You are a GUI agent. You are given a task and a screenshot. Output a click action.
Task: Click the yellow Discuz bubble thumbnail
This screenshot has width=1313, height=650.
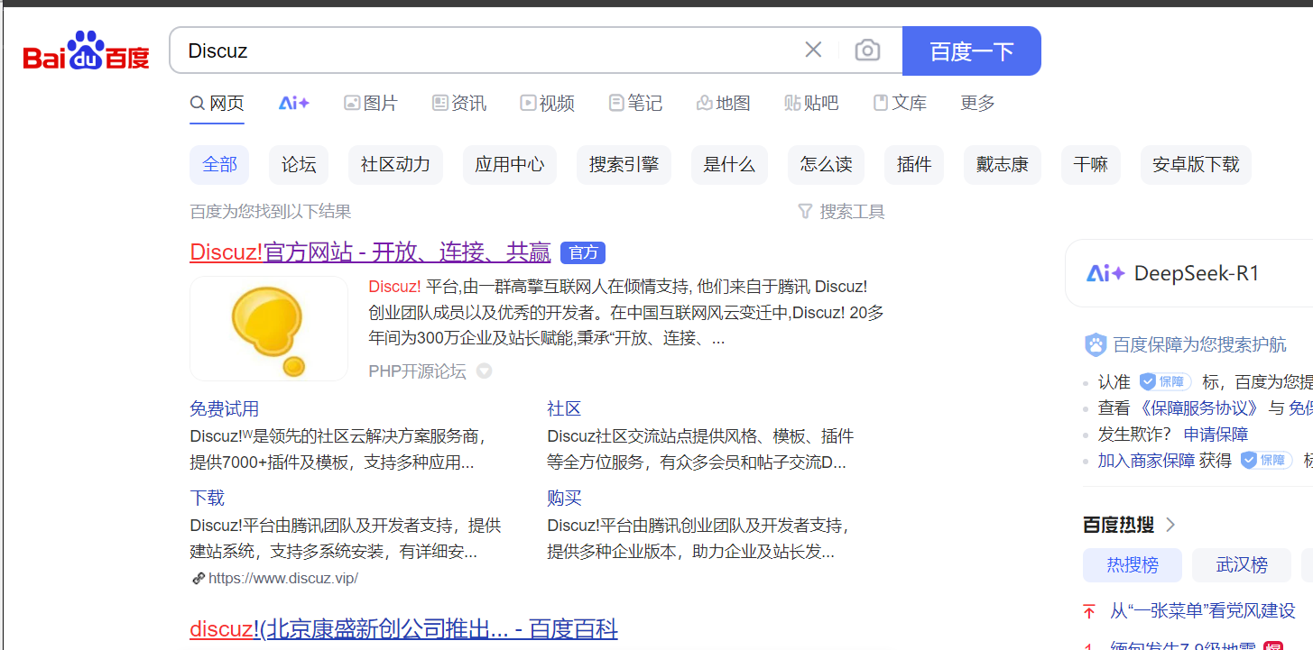269,328
